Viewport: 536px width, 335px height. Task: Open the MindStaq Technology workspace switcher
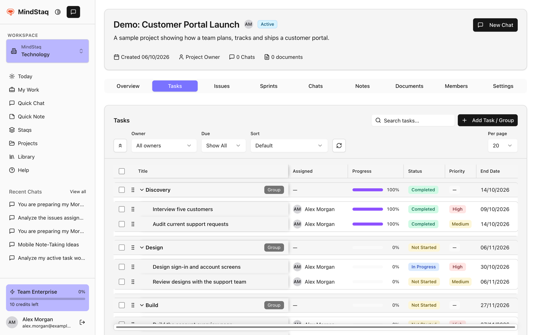(x=47, y=51)
